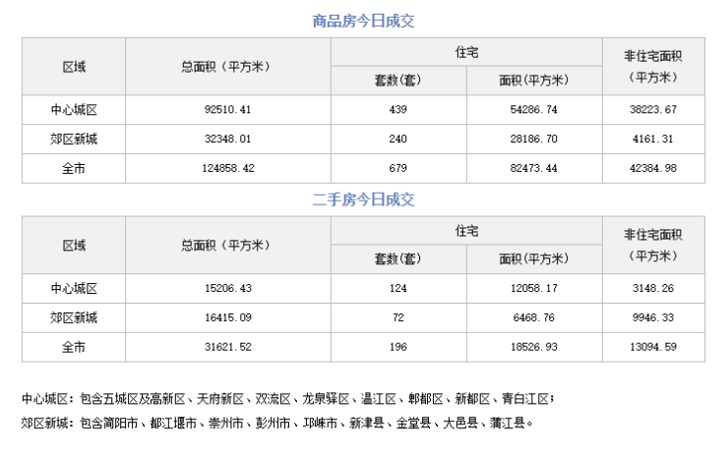Select the value 82473.44

[x=534, y=168]
